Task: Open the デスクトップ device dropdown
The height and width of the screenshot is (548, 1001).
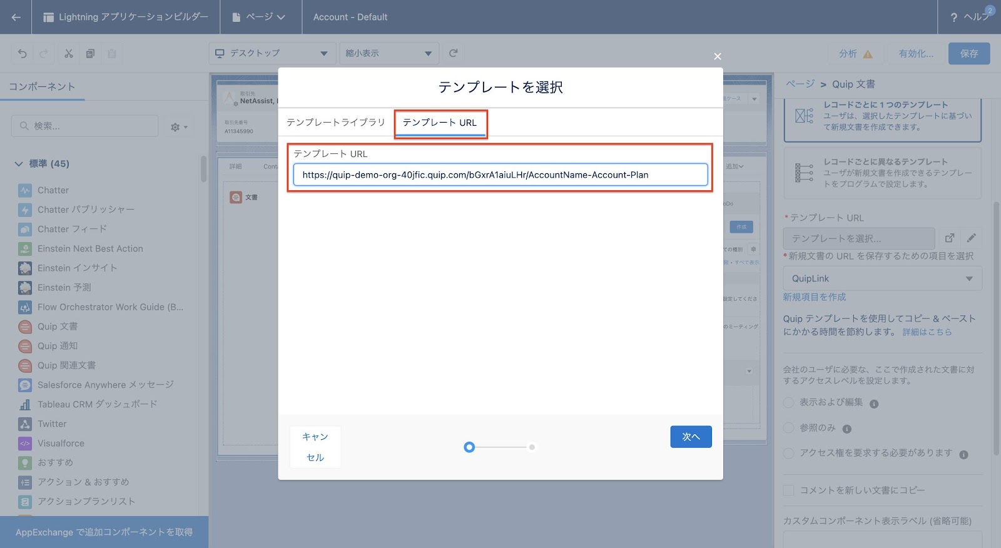Action: coord(272,53)
